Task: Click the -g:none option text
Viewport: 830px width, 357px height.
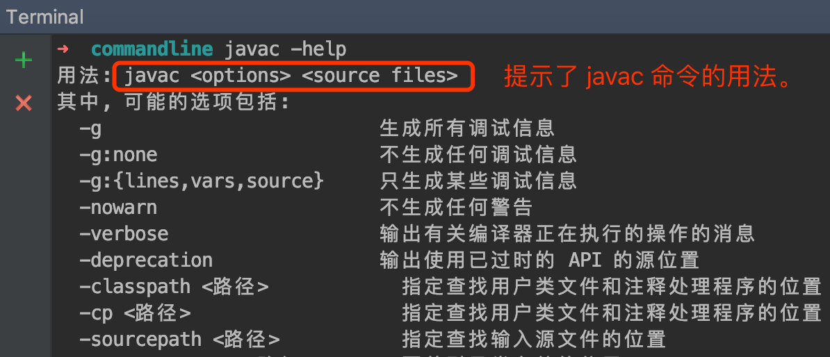Action: pyautogui.click(x=118, y=155)
